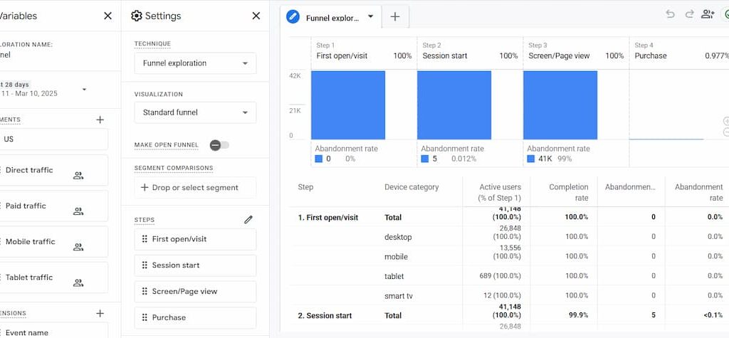The image size is (729, 338).
Task: Click the pencil icon to edit steps
Action: pos(248,220)
